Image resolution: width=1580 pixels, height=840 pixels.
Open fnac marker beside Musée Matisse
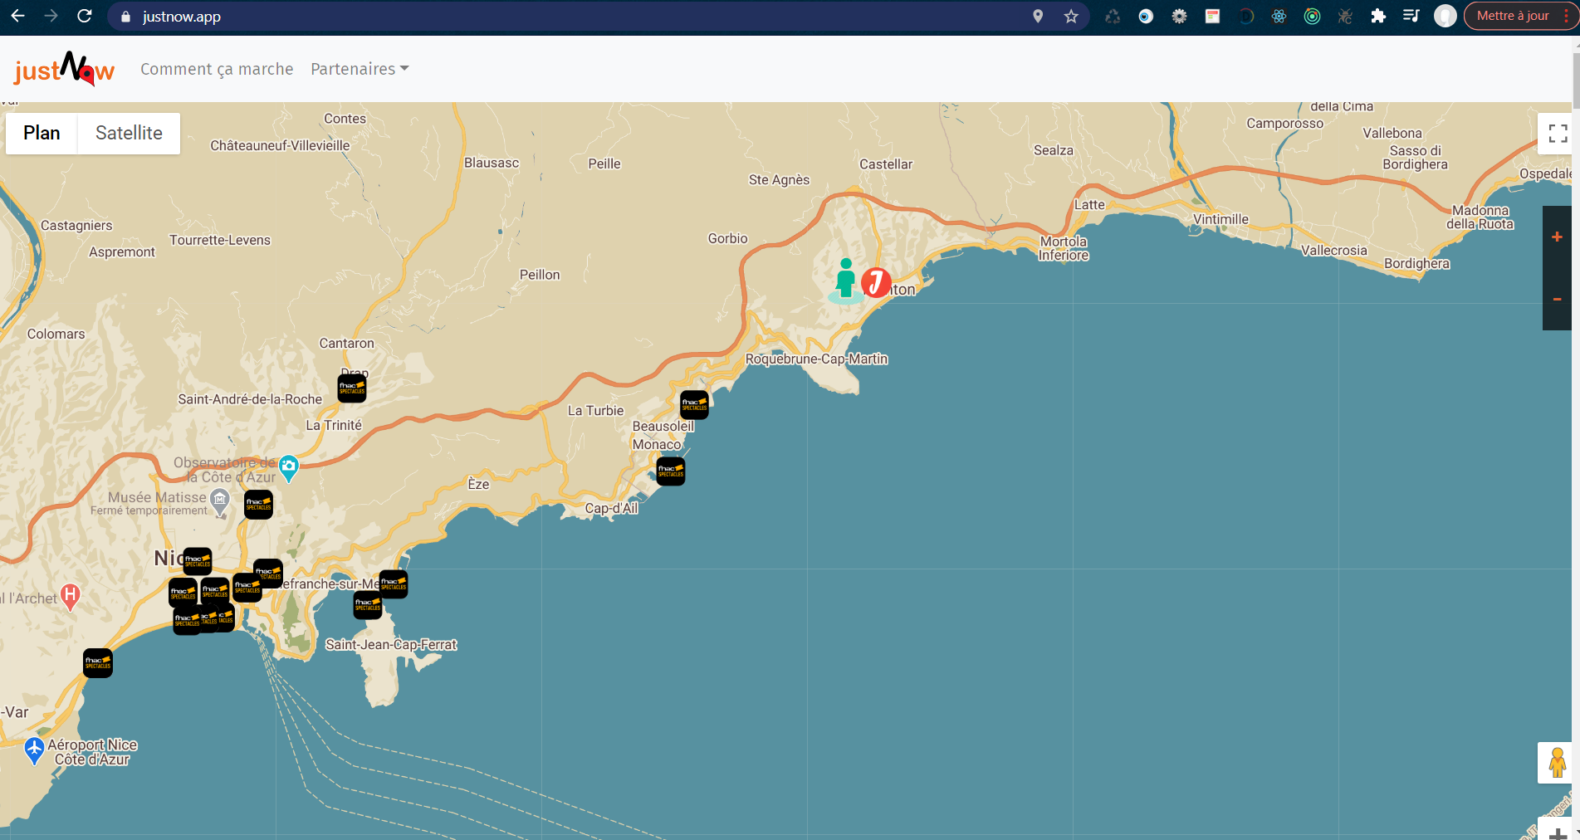pyautogui.click(x=258, y=505)
